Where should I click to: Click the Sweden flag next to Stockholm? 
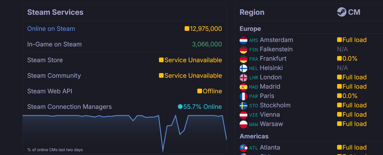pos(243,105)
